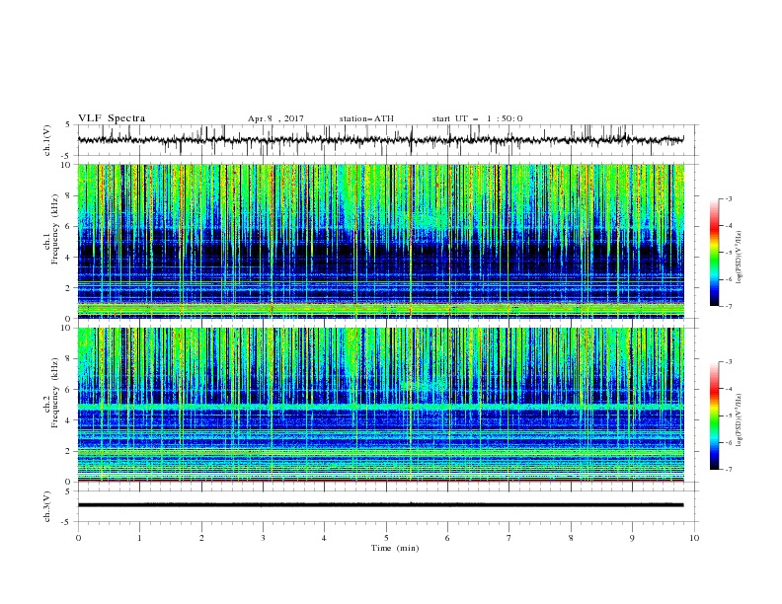Click the "station=ATH" header label
Viewport: 782px width, 604px height.
pyautogui.click(x=366, y=118)
